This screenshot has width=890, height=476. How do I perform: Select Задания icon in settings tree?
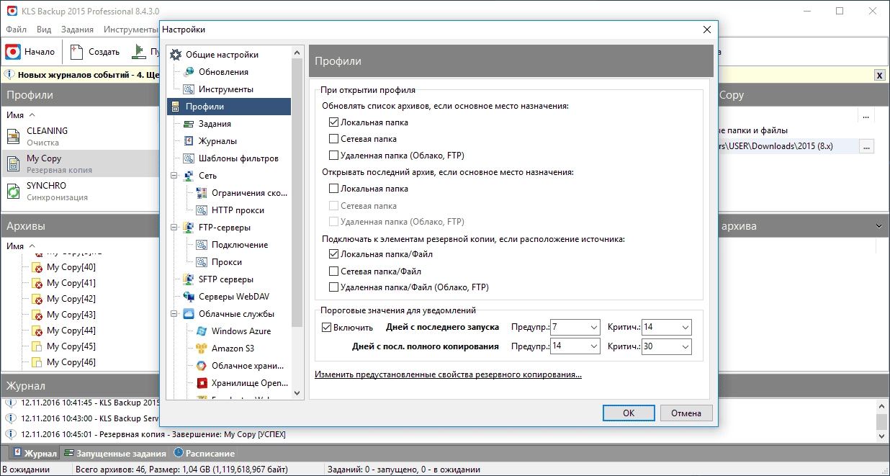pyautogui.click(x=189, y=124)
